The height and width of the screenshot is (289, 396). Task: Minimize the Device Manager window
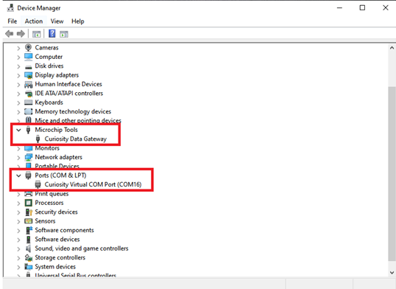339,8
